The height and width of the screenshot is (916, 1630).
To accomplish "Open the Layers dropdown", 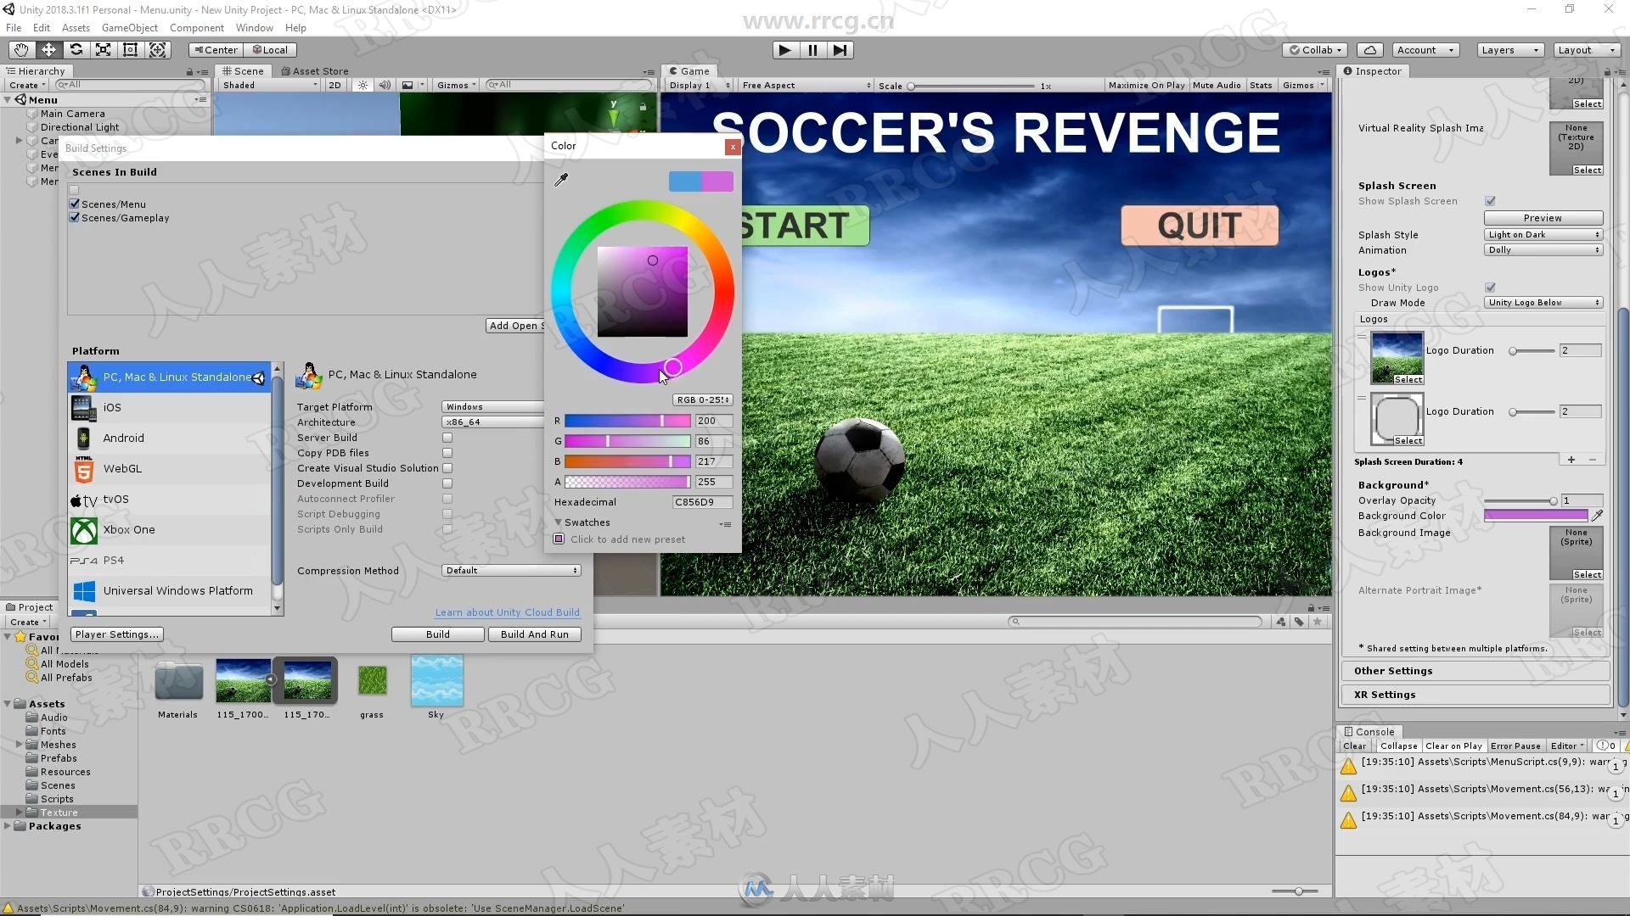I will click(1510, 50).
